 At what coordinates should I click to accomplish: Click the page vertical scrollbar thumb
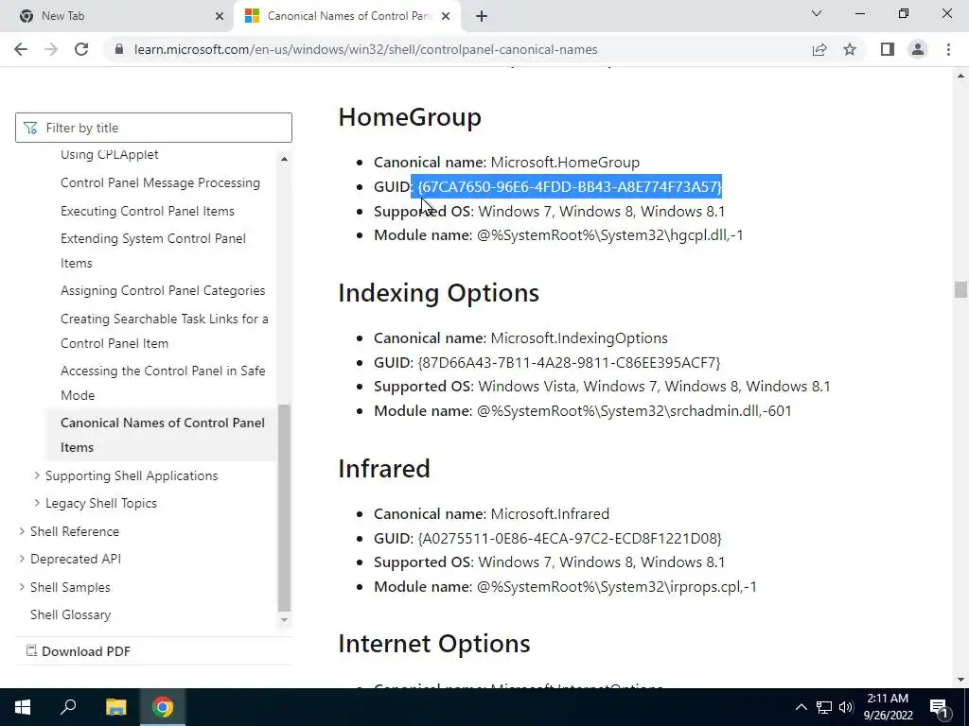click(960, 289)
